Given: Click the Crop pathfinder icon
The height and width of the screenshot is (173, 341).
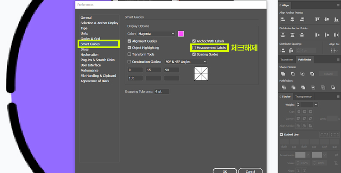Looking at the screenshot, I should click(x=313, y=87).
